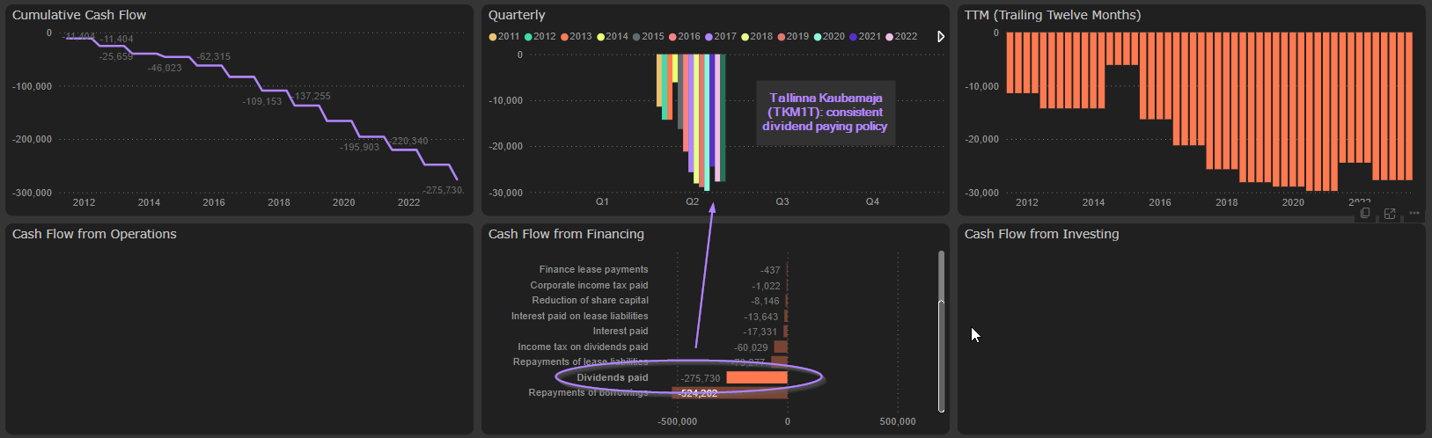Click the Reduction of share capital label
The image size is (1432, 438).
[590, 301]
